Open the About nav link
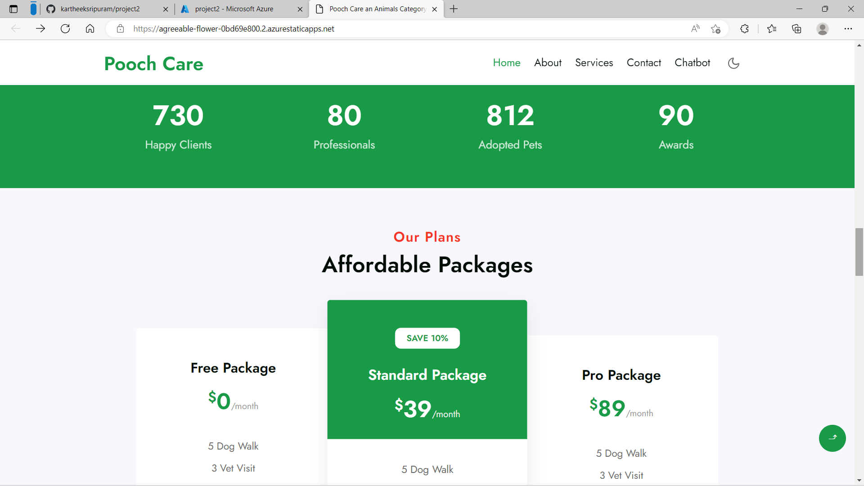 coord(548,63)
